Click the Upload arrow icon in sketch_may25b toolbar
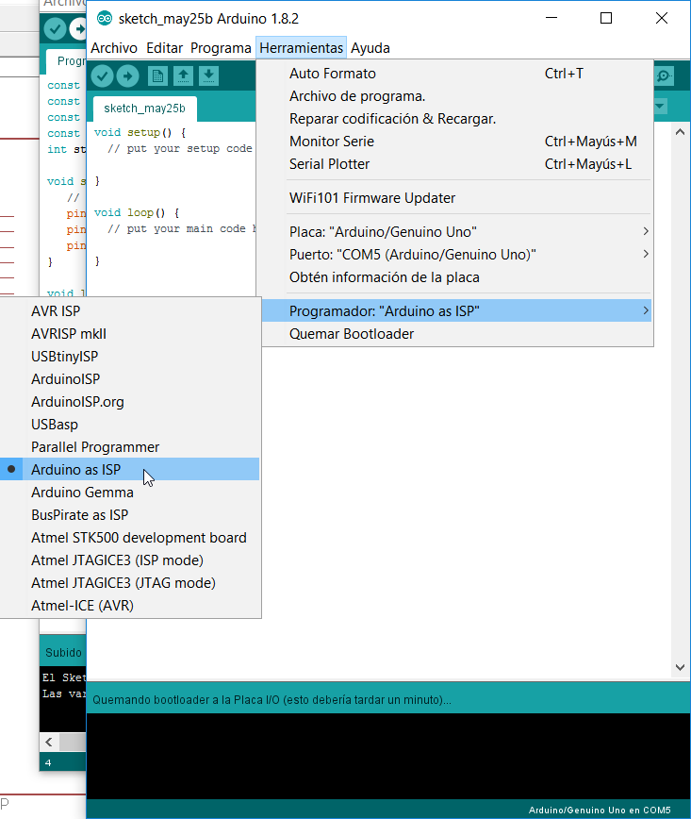The width and height of the screenshot is (691, 819). [128, 76]
